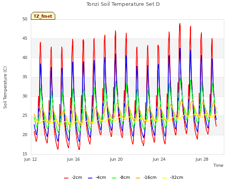The image size is (247, 185).
Task: Click the Jun 28 x-axis tick label
Action: point(202,159)
